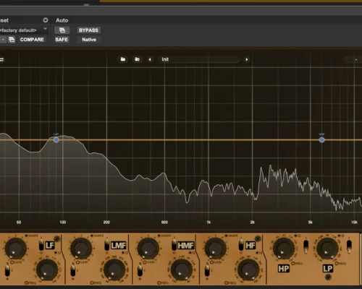Click the LP FREQ label ring
The width and height of the screenshot is (362, 289).
tap(337, 263)
